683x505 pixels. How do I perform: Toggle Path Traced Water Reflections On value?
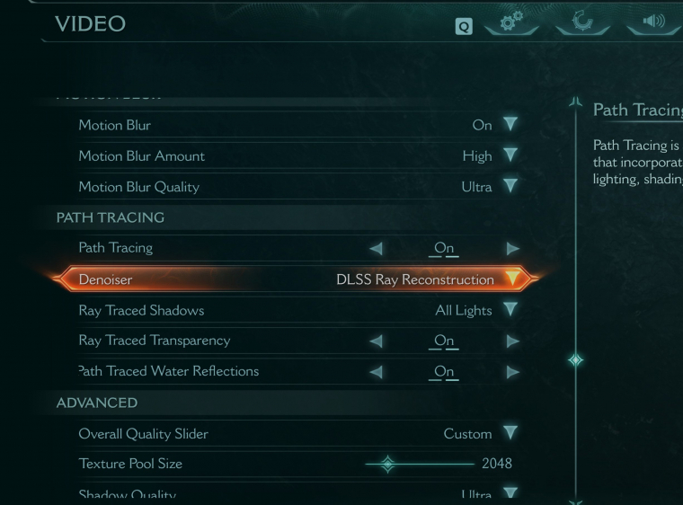coord(444,371)
